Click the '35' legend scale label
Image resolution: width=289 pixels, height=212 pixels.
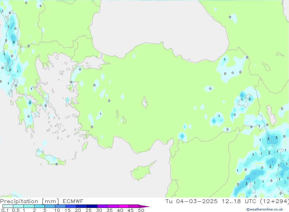click(110, 210)
